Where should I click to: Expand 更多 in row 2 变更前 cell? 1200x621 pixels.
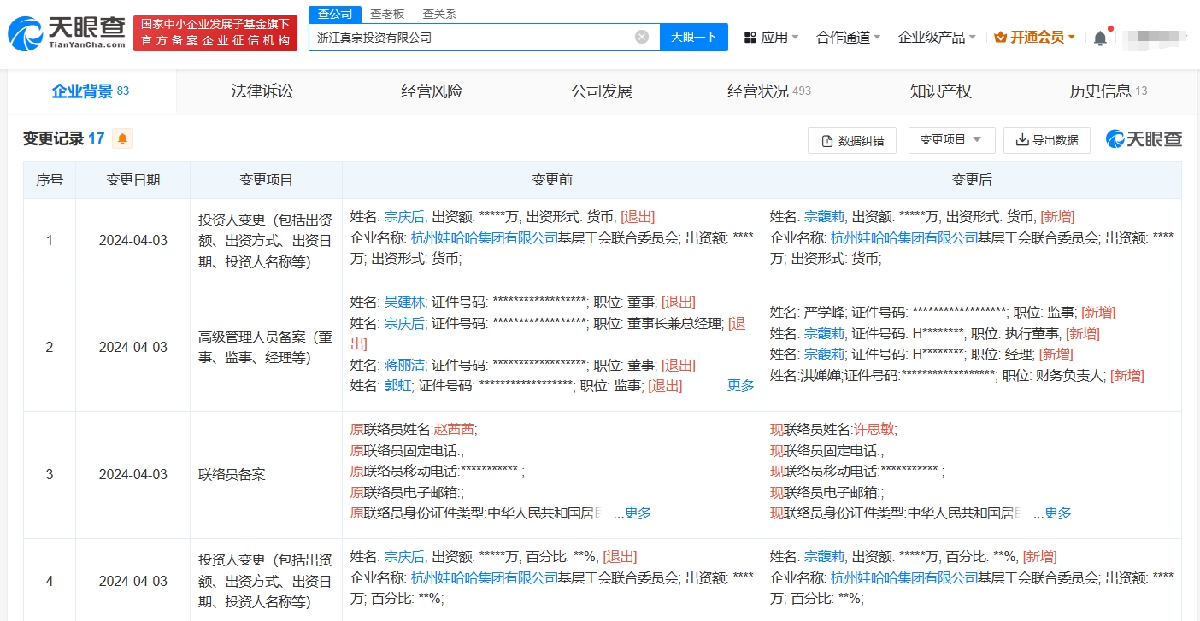click(x=740, y=386)
